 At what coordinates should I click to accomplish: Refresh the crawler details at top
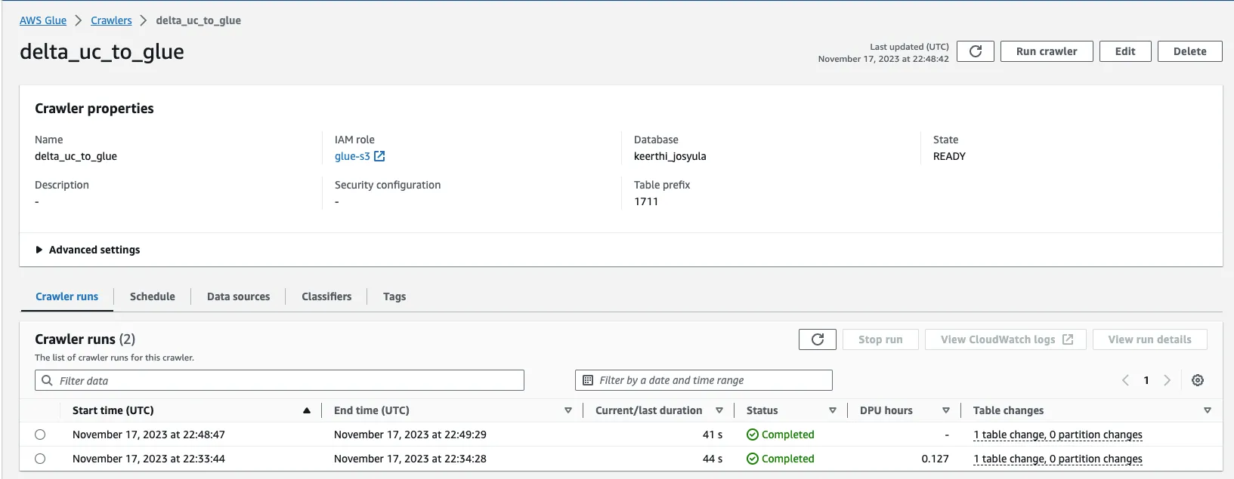tap(975, 51)
